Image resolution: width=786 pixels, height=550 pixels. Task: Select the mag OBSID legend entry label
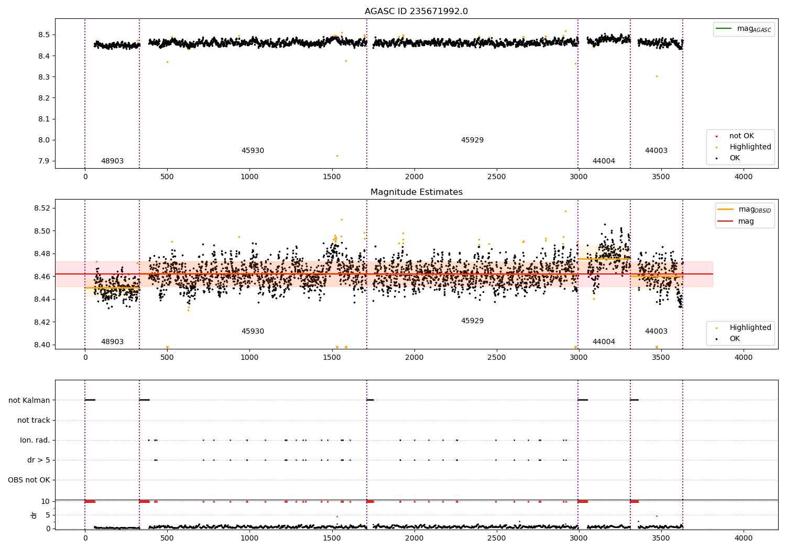click(755, 210)
